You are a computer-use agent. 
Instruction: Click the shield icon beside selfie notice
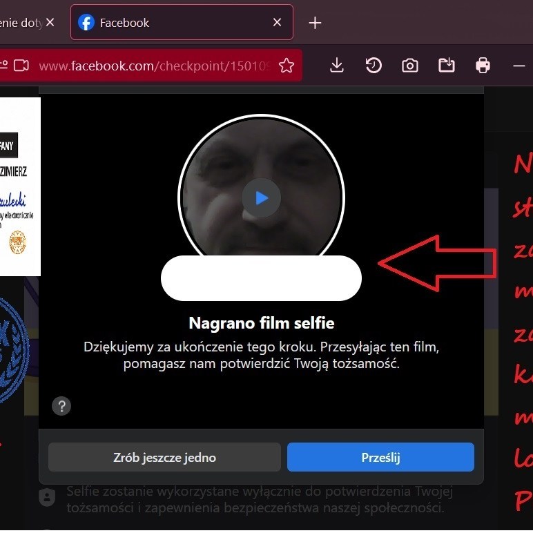[47, 498]
